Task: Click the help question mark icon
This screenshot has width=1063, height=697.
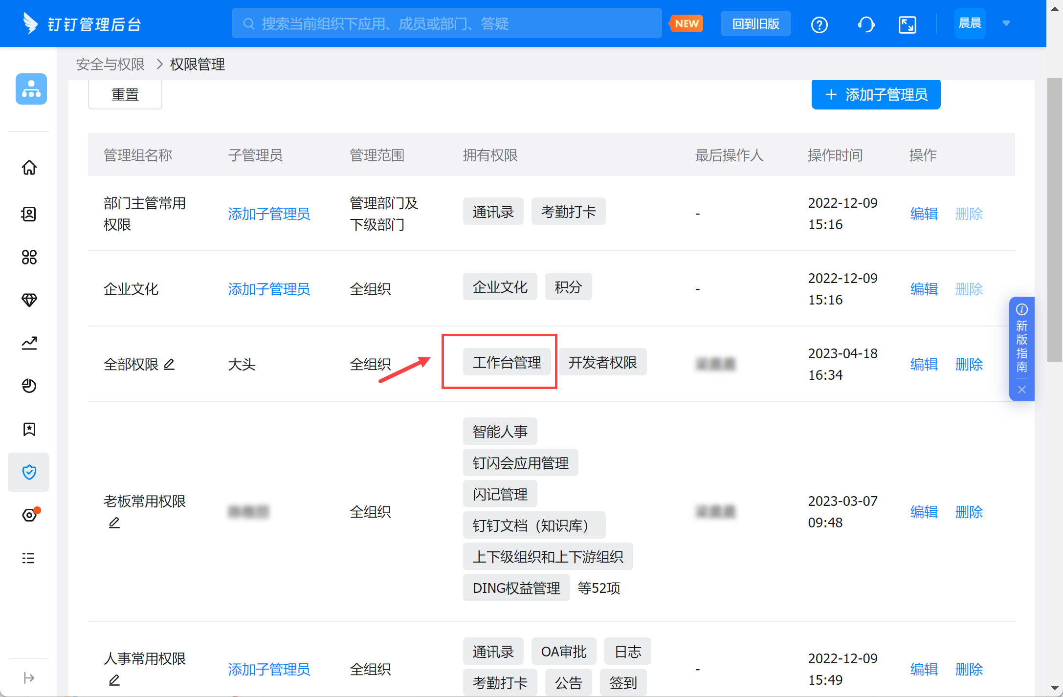Action: 819,24
